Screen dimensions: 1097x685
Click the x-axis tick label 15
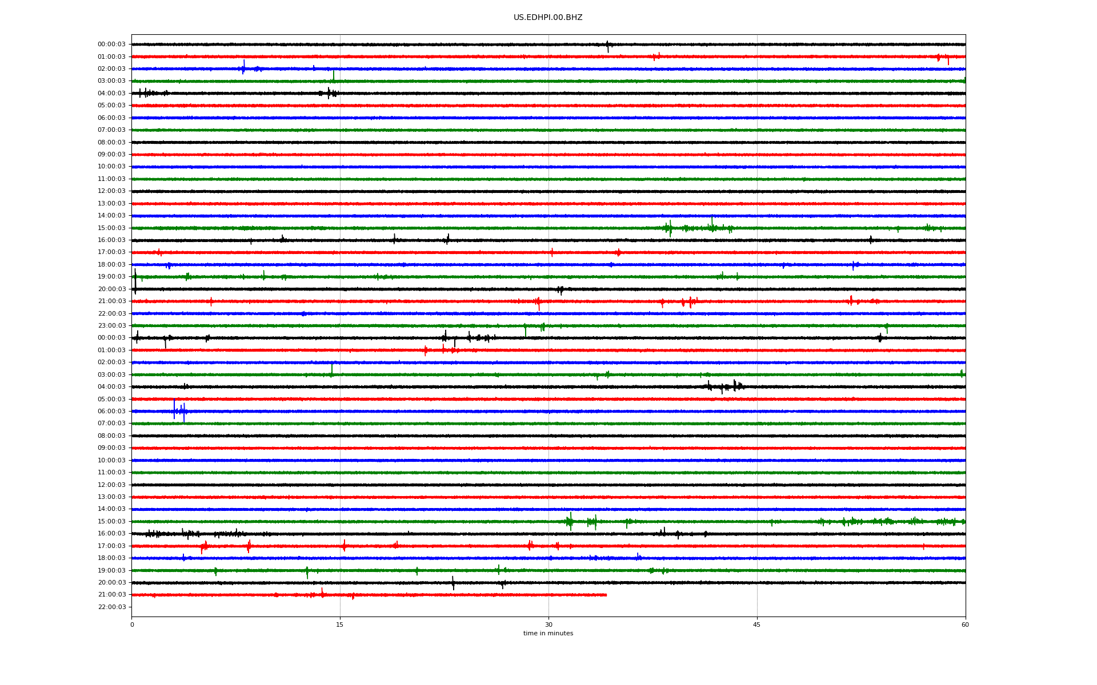tap(340, 625)
